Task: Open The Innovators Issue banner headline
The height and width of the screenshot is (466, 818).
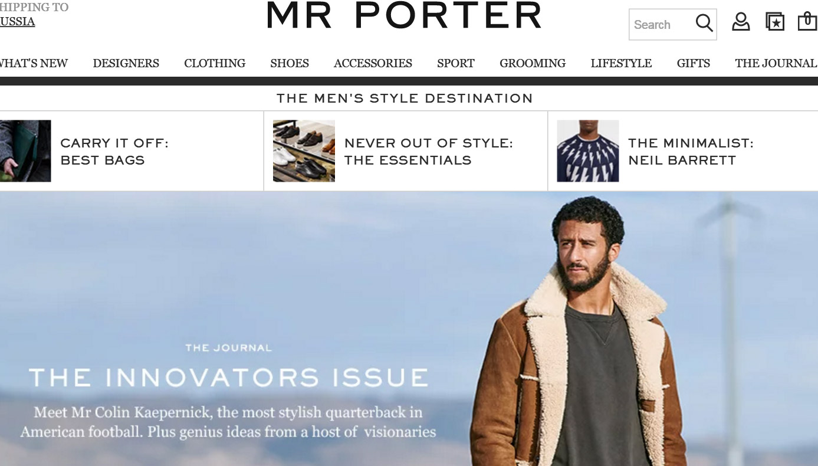Action: [229, 378]
